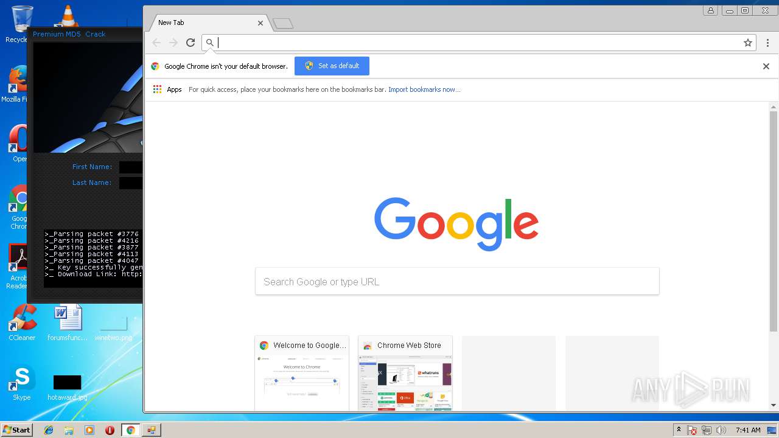This screenshot has width=779, height=438.
Task: Open Windows Media Player from the taskbar
Action: click(89, 430)
